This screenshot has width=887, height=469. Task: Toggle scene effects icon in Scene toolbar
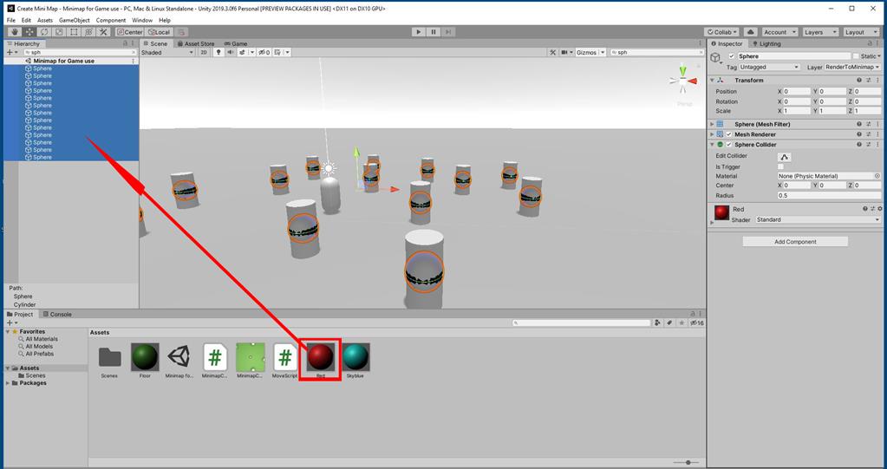(242, 52)
